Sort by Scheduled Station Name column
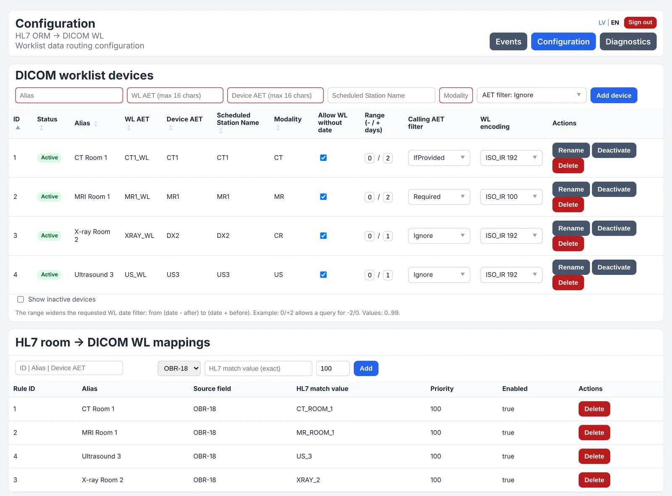672x496 pixels. point(221,131)
